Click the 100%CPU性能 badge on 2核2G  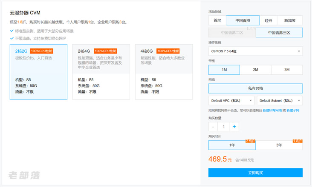[42, 51]
